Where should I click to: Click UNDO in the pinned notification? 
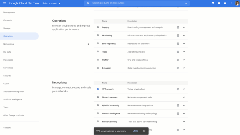(135, 131)
